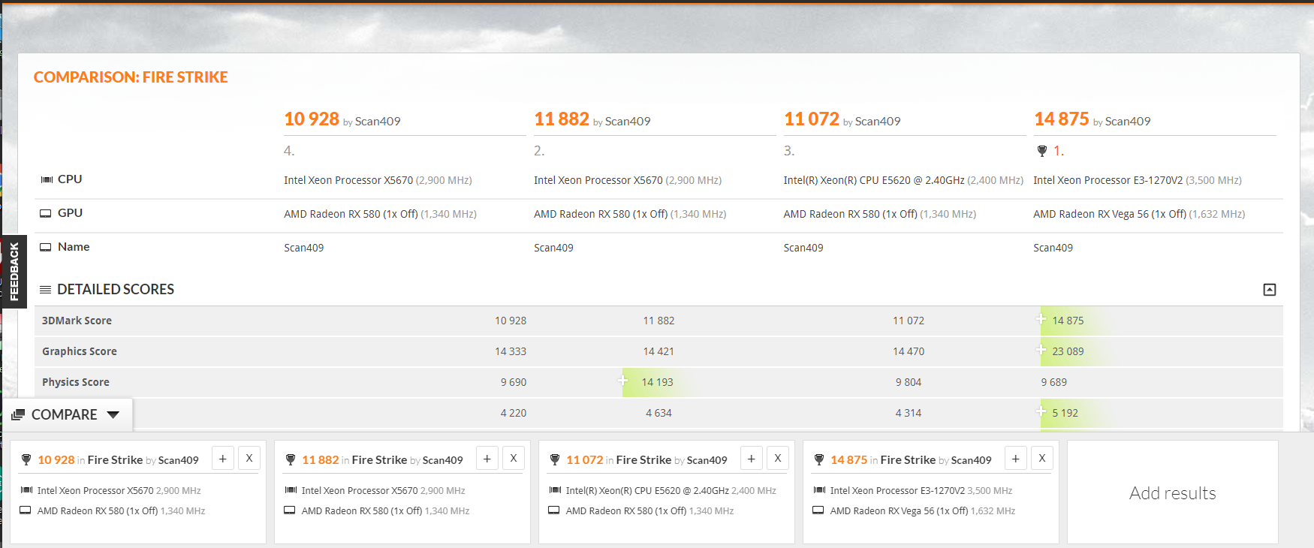Viewport: 1314px width, 548px height.
Task: Click the trophy icon on the 11 882 card
Action: click(291, 459)
